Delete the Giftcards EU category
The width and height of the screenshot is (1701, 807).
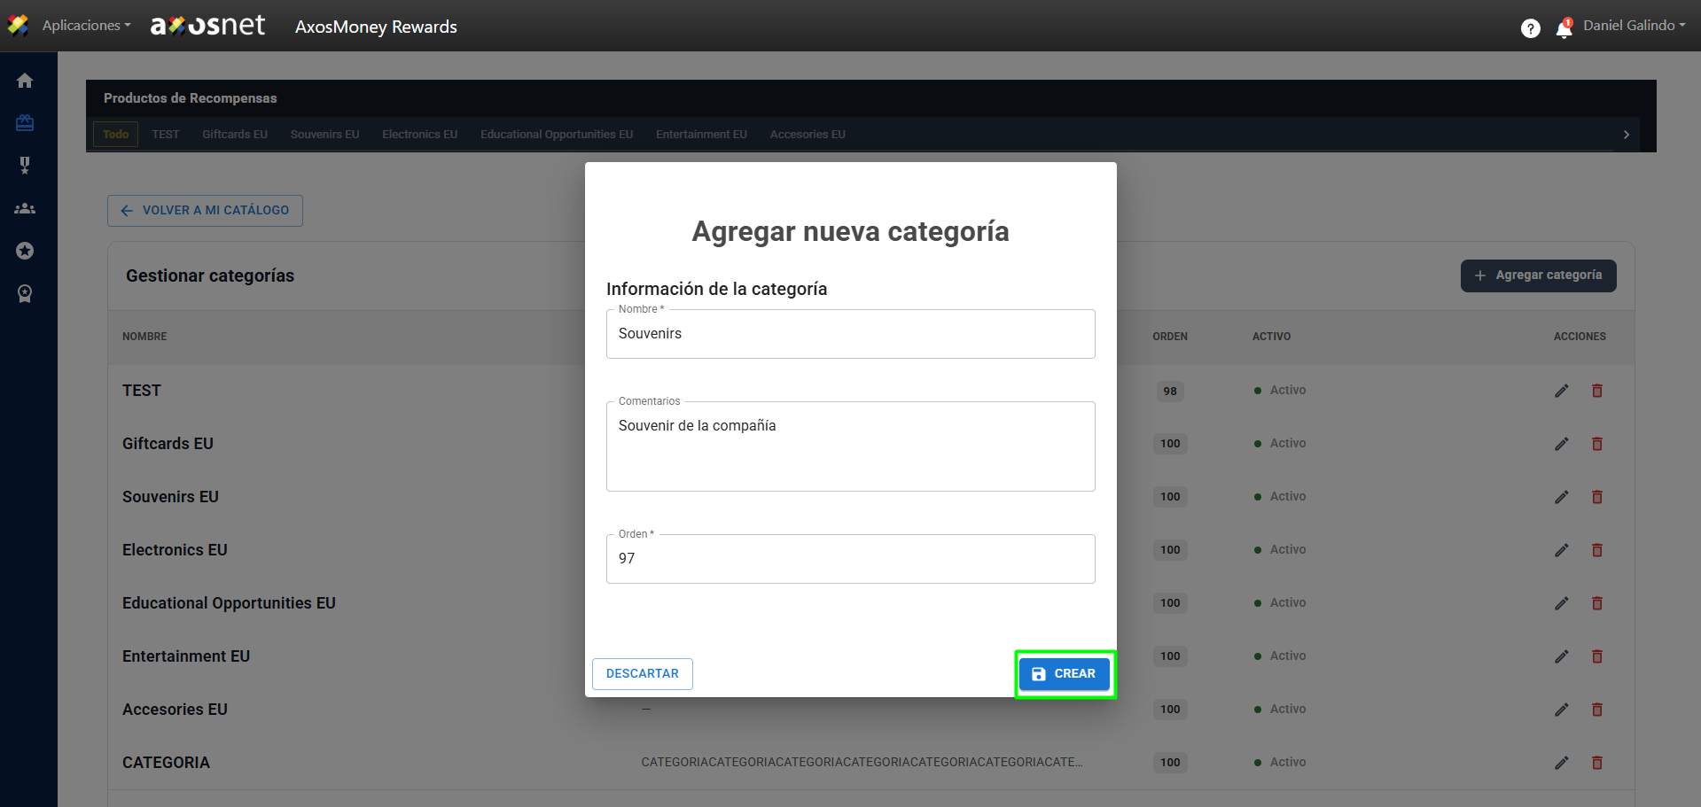(1596, 444)
